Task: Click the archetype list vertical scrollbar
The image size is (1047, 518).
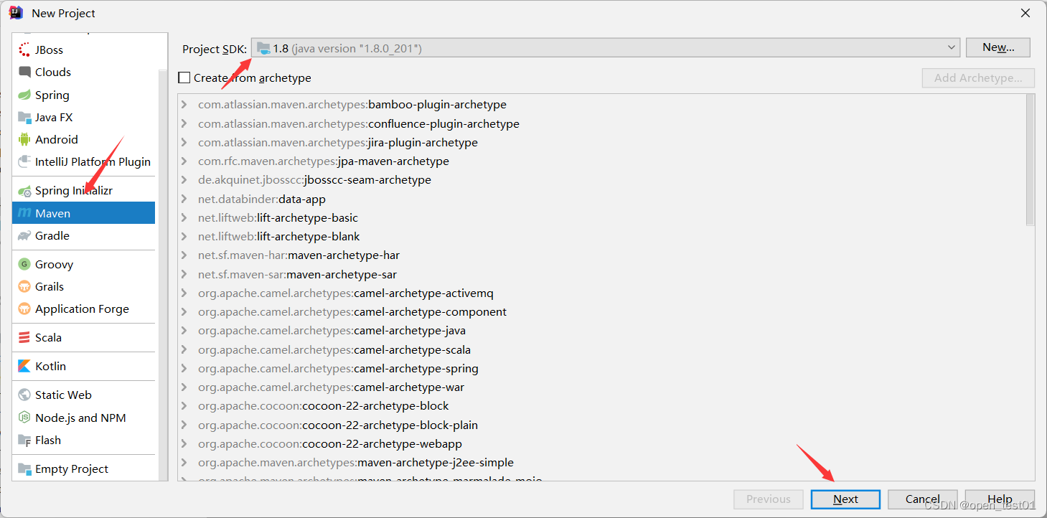Action: [x=1030, y=160]
